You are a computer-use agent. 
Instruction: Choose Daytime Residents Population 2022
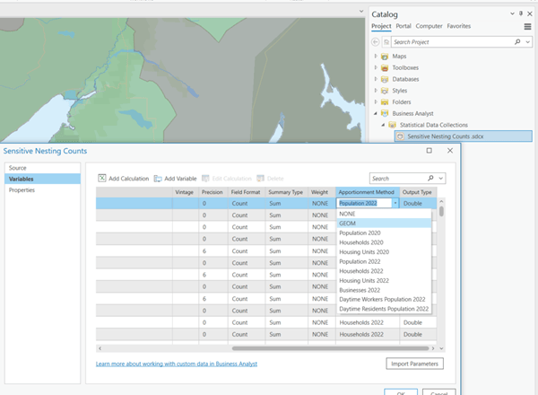[384, 309]
